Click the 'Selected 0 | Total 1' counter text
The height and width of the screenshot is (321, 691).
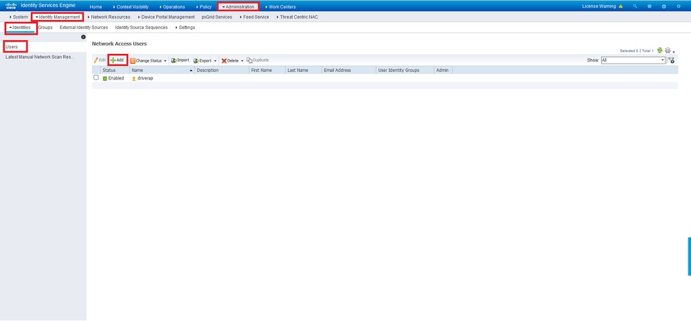(636, 51)
